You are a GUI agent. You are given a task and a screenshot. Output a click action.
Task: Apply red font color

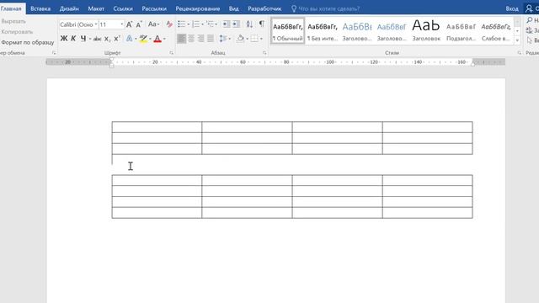pos(157,39)
